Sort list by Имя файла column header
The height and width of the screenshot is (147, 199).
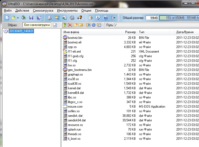89,32
